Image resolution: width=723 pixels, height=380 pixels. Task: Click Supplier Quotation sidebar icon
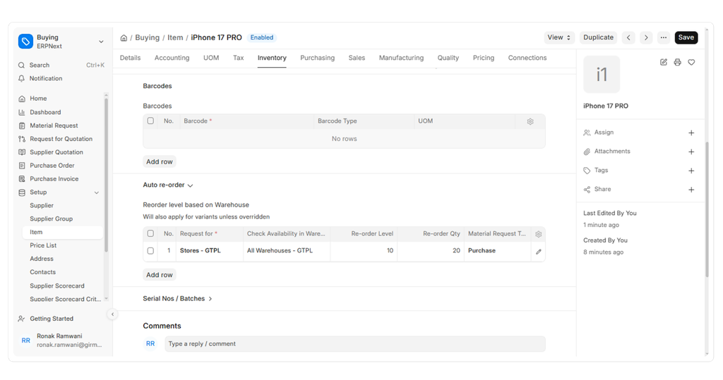(22, 152)
